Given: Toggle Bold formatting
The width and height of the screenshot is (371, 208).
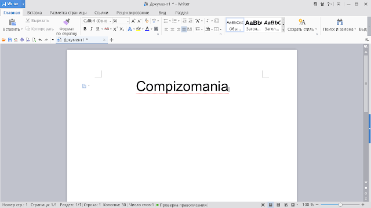Looking at the screenshot, I should tap(85, 29).
